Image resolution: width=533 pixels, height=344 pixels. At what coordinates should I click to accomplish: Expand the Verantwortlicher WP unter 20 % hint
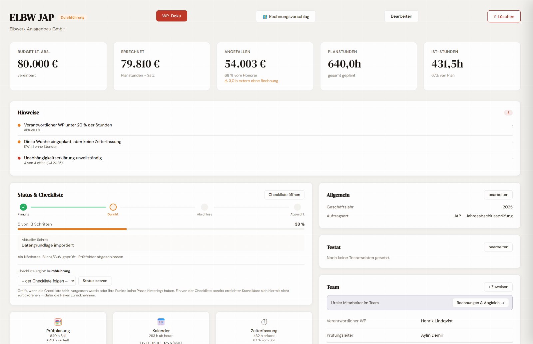(x=265, y=127)
